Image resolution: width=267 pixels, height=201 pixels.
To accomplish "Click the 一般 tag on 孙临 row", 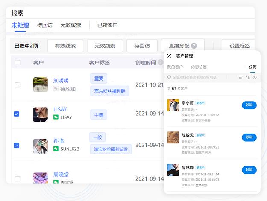I will click(x=97, y=137).
